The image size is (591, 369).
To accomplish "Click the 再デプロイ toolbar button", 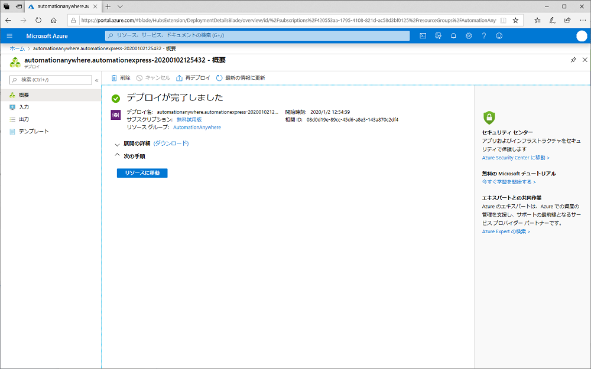I will (x=193, y=78).
